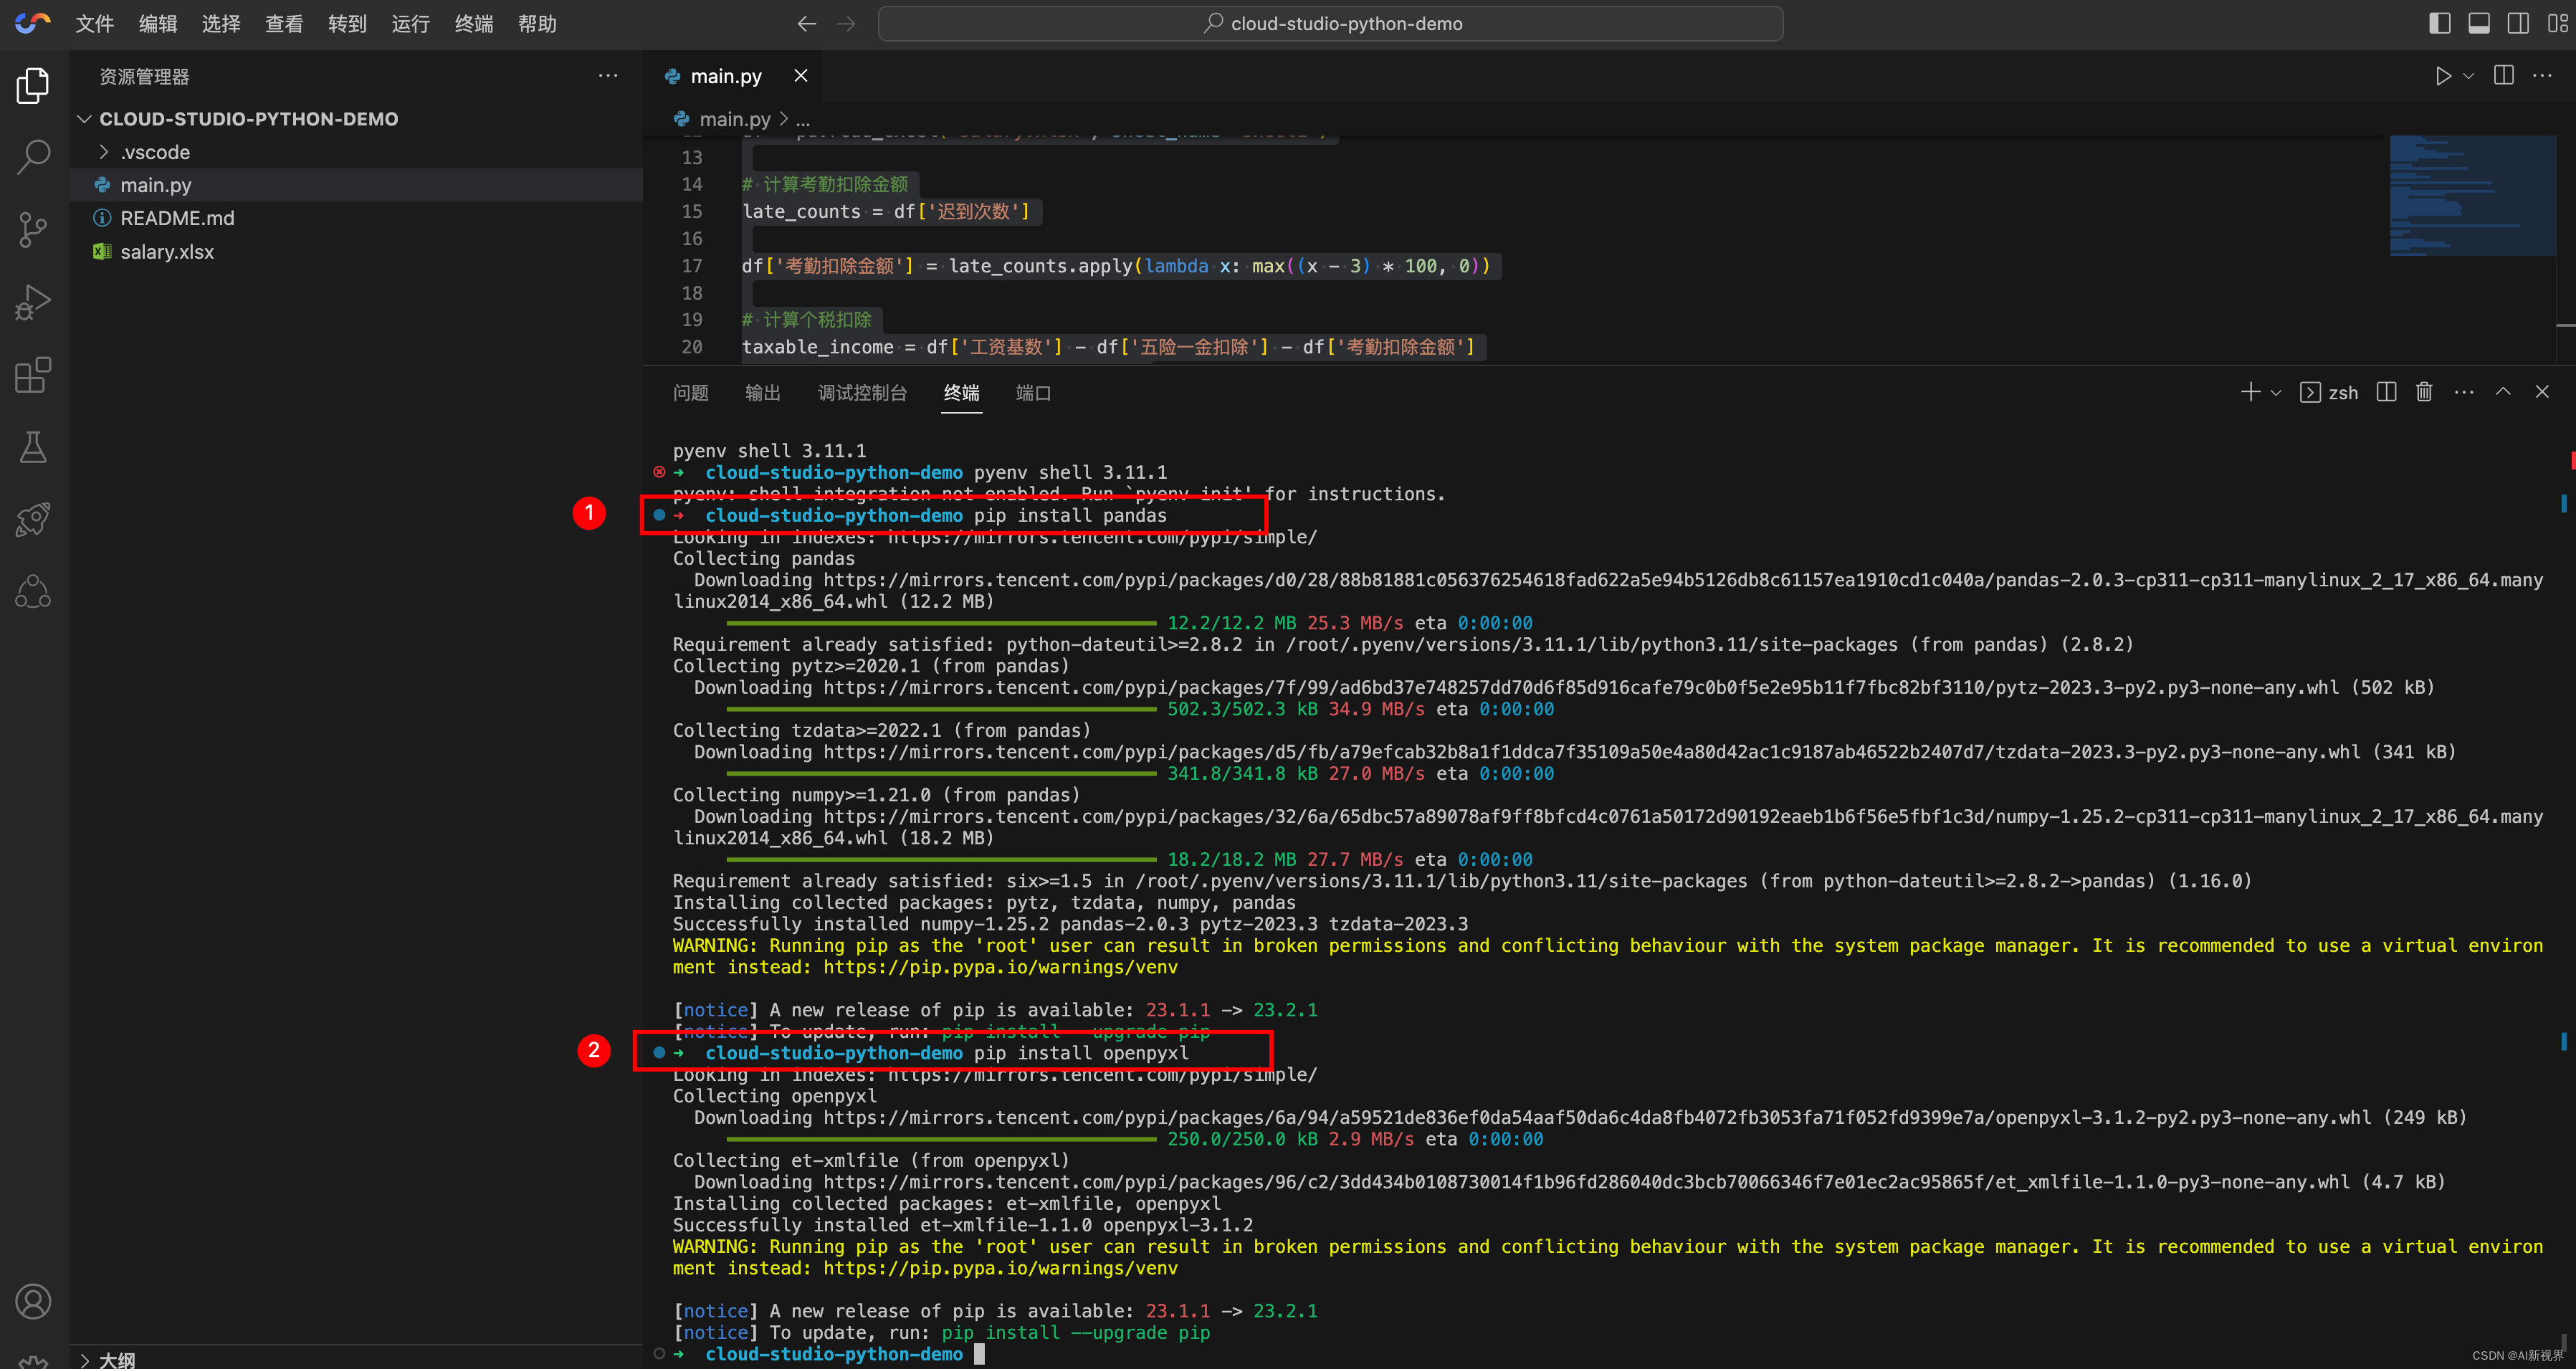Image resolution: width=2576 pixels, height=1369 pixels.
Task: Toggle bottom panel layout button
Action: (2479, 23)
